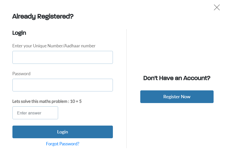Click the vertical divider between panels
Viewport: 225px width, 159px height.
[126, 89]
